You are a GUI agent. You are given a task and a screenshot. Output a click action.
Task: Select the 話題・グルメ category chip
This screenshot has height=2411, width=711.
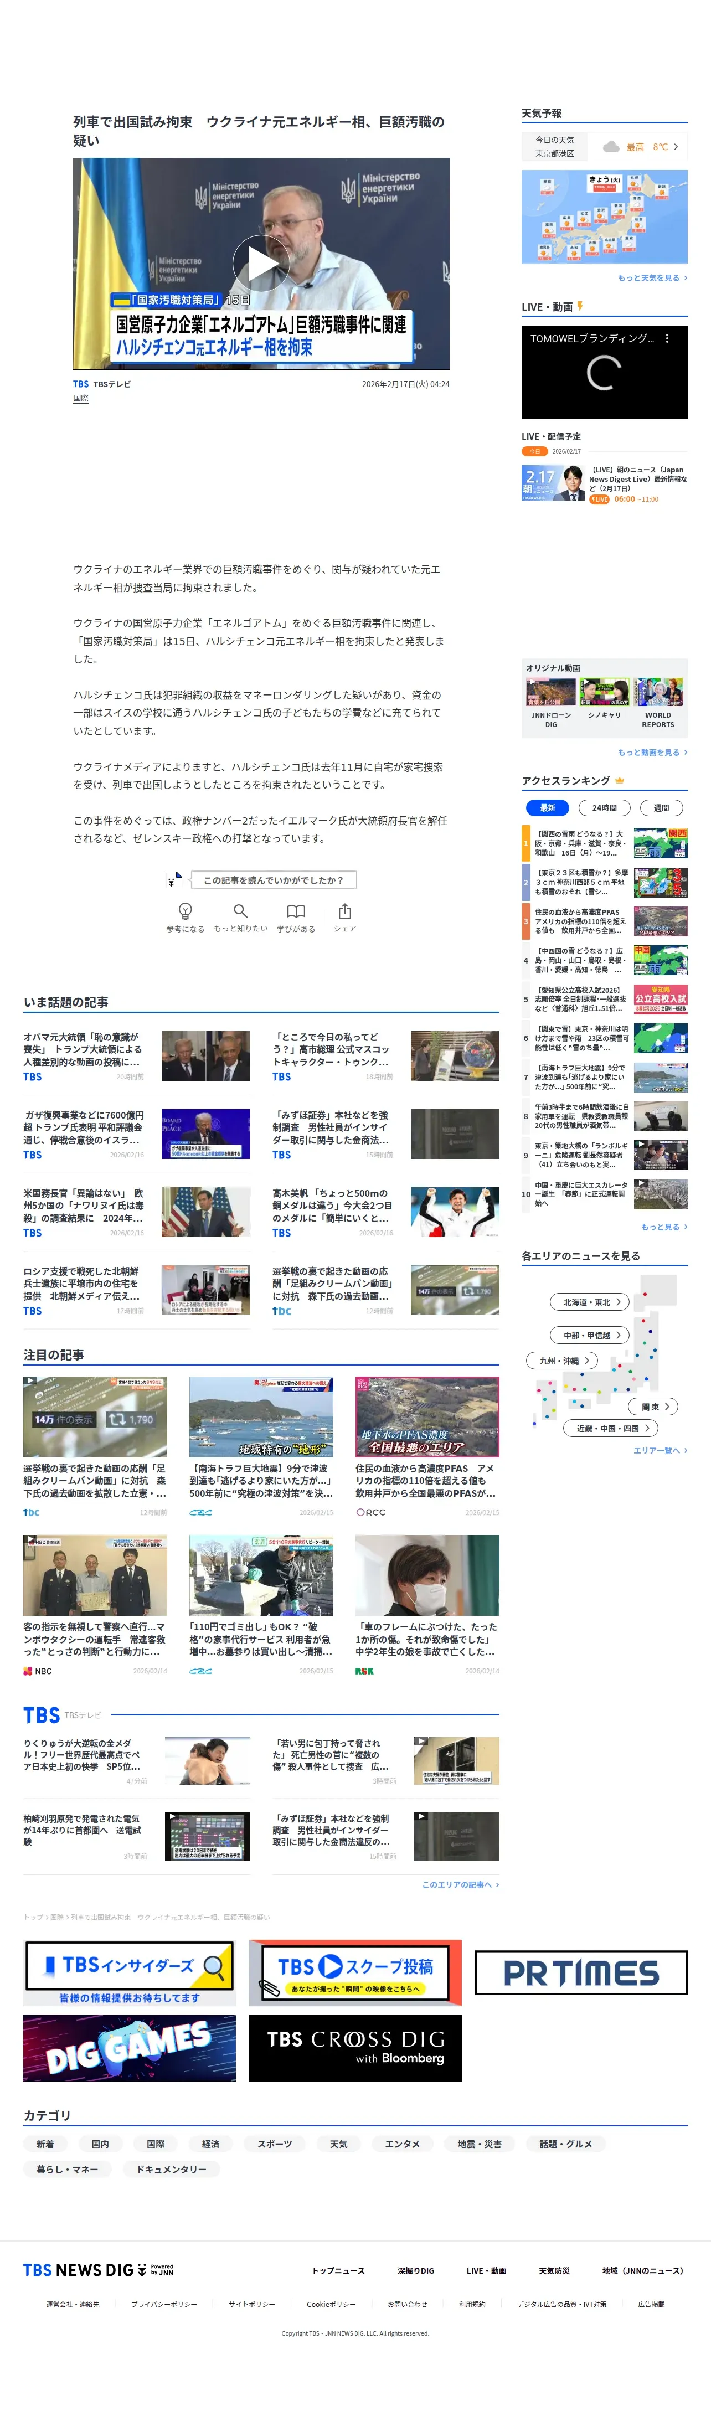click(566, 2144)
